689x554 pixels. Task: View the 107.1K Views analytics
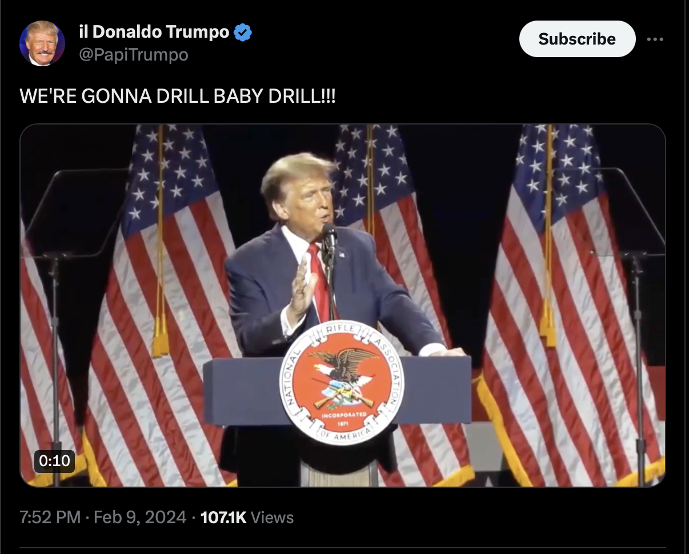[x=247, y=517]
